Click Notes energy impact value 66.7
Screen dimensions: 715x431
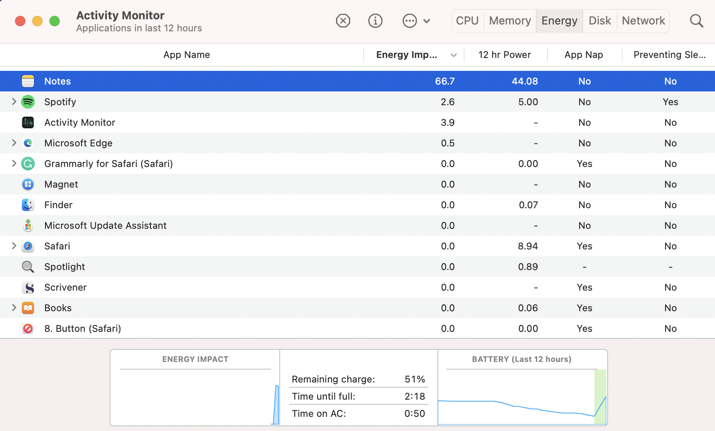pyautogui.click(x=445, y=81)
